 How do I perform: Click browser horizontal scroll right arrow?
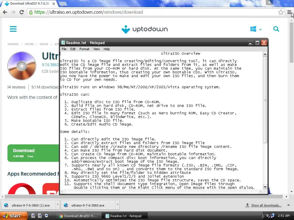coord(286,197)
